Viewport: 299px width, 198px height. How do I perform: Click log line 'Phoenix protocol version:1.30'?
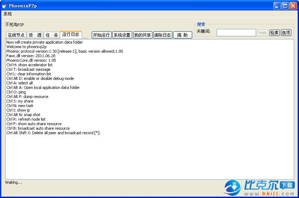coord(65,51)
